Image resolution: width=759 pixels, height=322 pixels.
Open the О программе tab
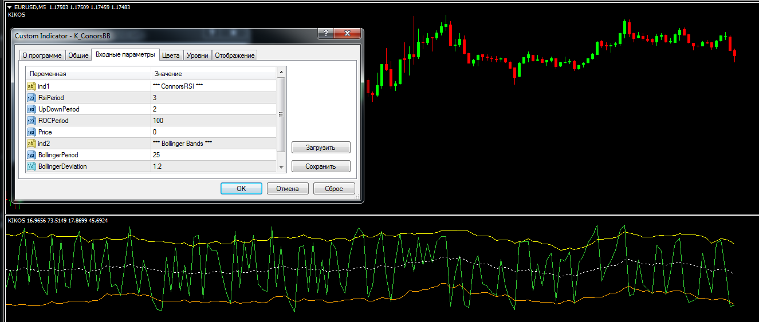tap(42, 55)
